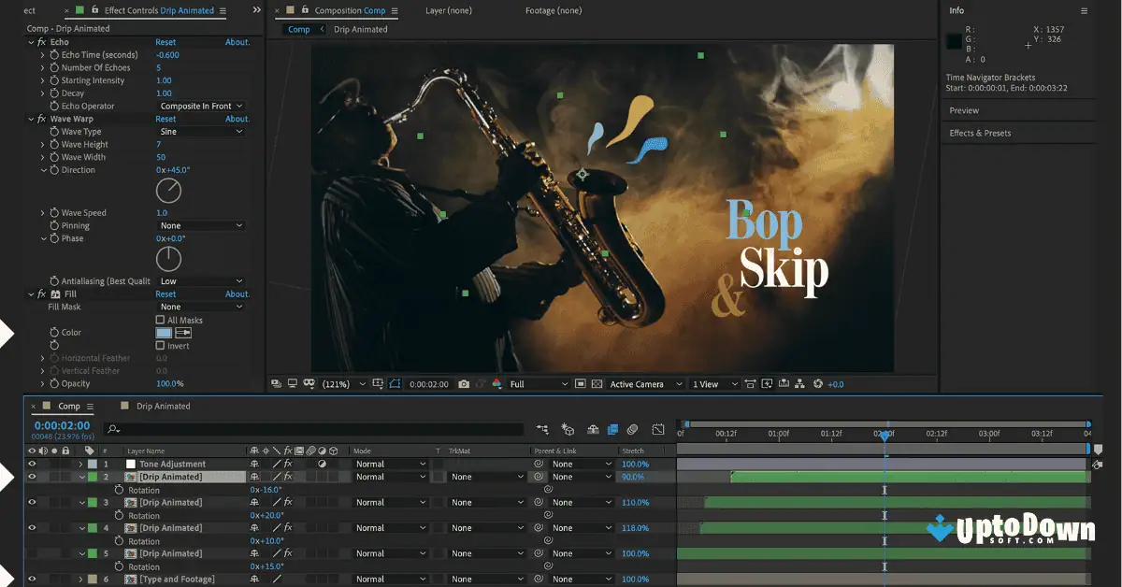The width and height of the screenshot is (1122, 587).
Task: Open the Effects & Presets panel
Action: (x=980, y=133)
